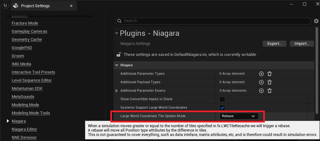
Task: Expand Additional Parameter Enums array
Action: [x=117, y=91]
